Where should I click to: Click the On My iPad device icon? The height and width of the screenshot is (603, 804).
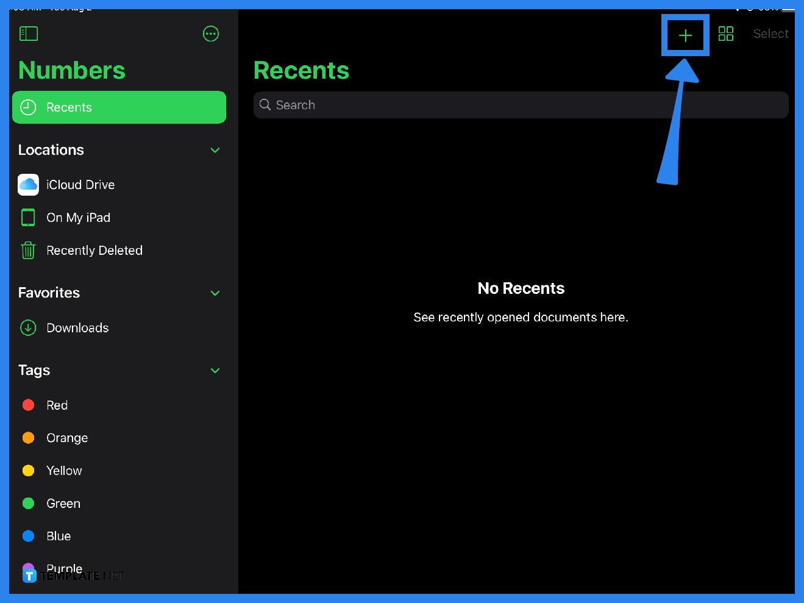pyautogui.click(x=28, y=218)
